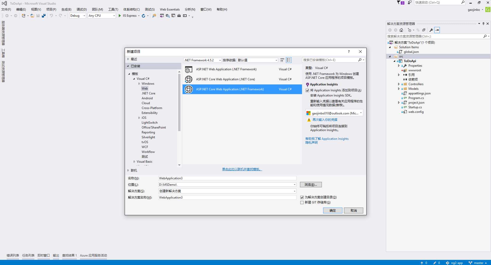Click the 浏览(B)... Browse button
491x265 pixels.
(x=311, y=185)
